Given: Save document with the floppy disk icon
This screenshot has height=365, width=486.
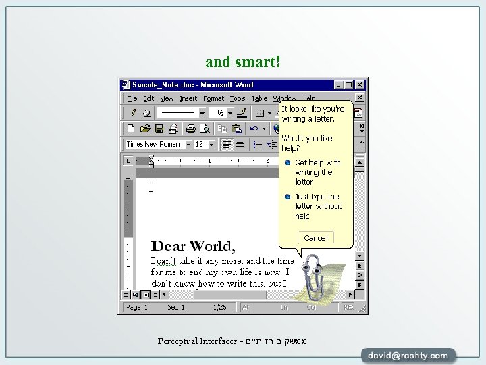Looking at the screenshot, I should [159, 129].
